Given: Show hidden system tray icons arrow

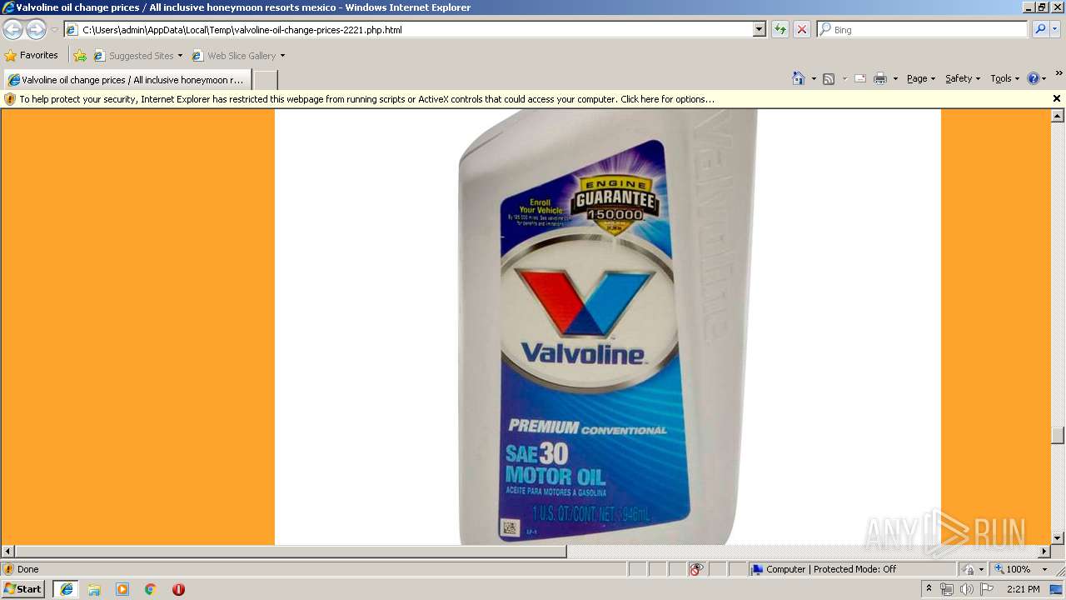Looking at the screenshot, I should pos(929,589).
